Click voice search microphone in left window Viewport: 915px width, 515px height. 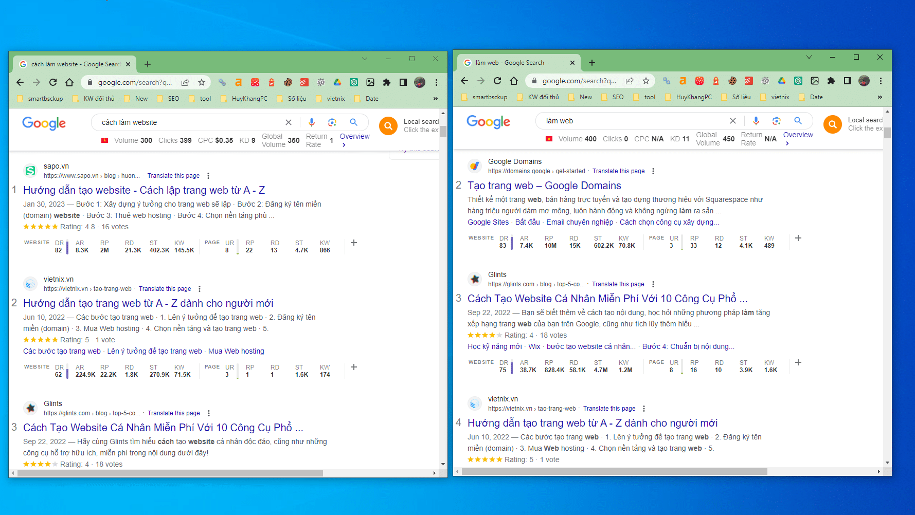pos(312,122)
